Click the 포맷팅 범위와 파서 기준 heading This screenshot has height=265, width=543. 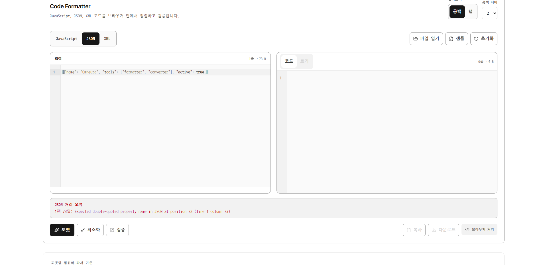(72, 263)
